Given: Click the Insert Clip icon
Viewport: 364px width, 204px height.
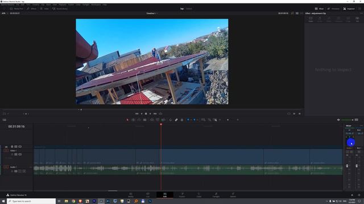Looking at the screenshot, I should tap(152, 120).
